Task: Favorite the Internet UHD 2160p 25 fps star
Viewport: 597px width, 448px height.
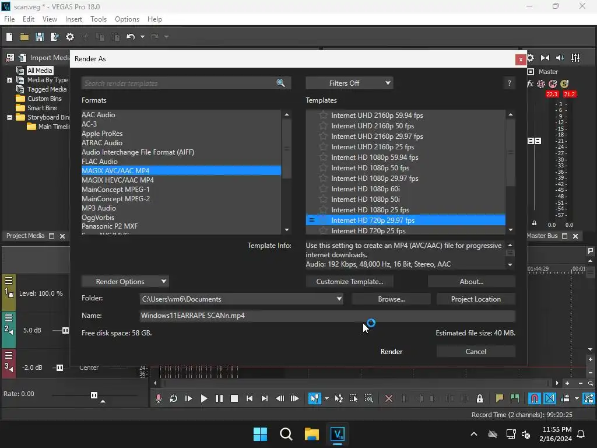Action: [323, 146]
